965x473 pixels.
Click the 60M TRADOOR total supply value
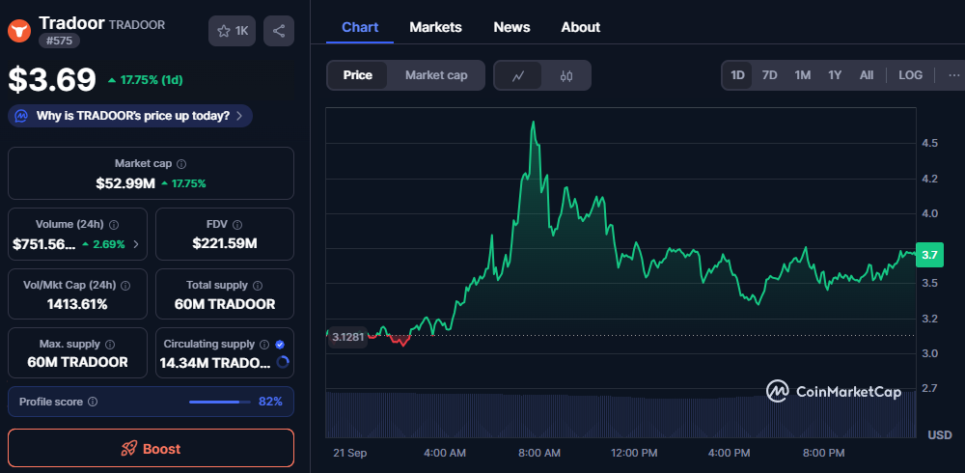click(225, 304)
